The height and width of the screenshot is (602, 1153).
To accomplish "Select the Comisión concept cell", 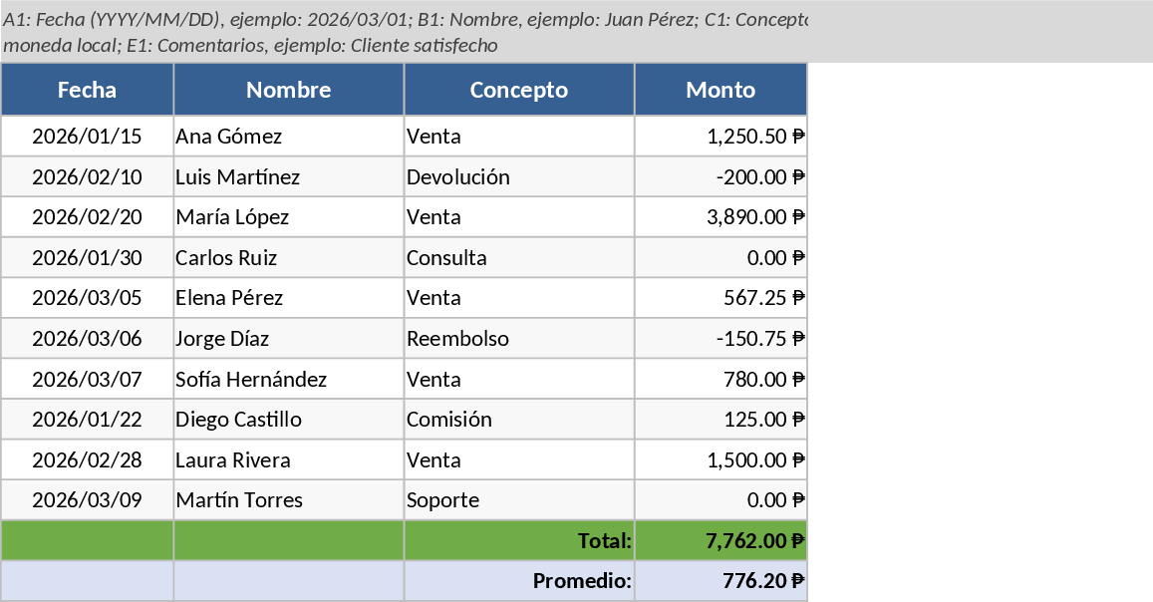I will tap(518, 420).
